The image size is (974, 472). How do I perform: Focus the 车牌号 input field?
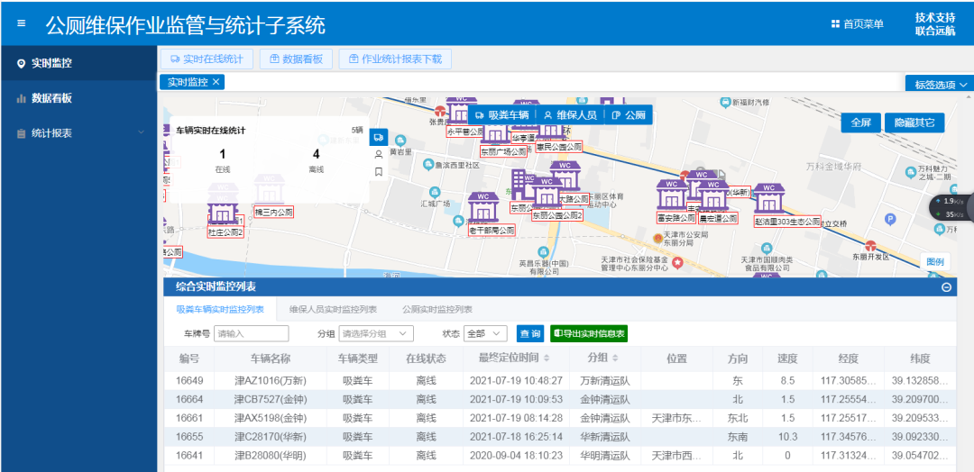(x=252, y=333)
